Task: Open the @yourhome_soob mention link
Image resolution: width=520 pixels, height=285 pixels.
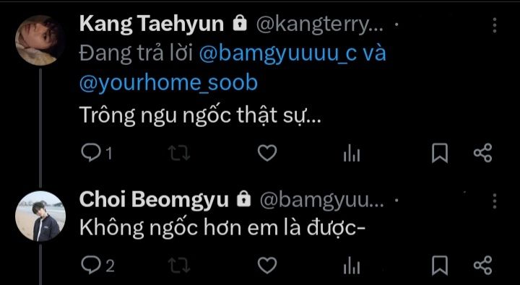Action: pos(168,82)
